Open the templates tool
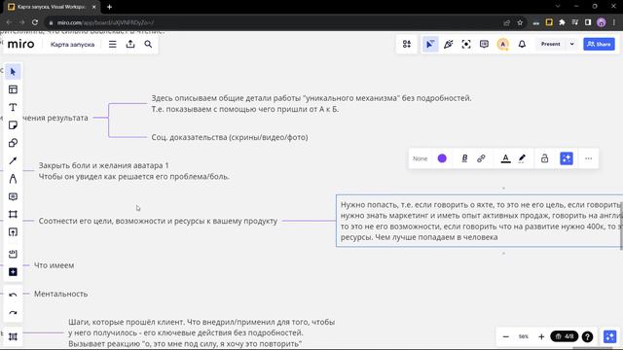 (x=13, y=89)
